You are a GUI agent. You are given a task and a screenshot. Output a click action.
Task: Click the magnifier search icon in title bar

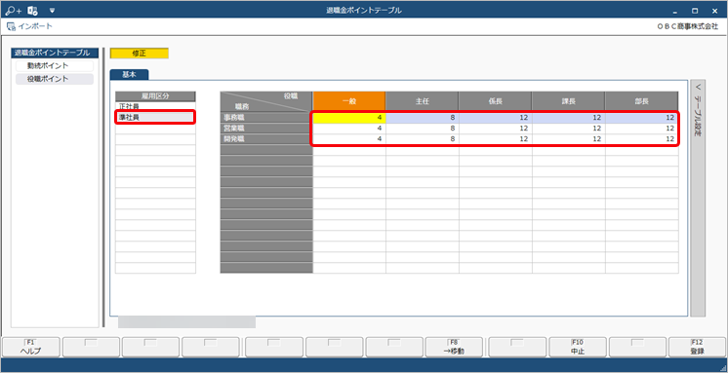[x=13, y=10]
